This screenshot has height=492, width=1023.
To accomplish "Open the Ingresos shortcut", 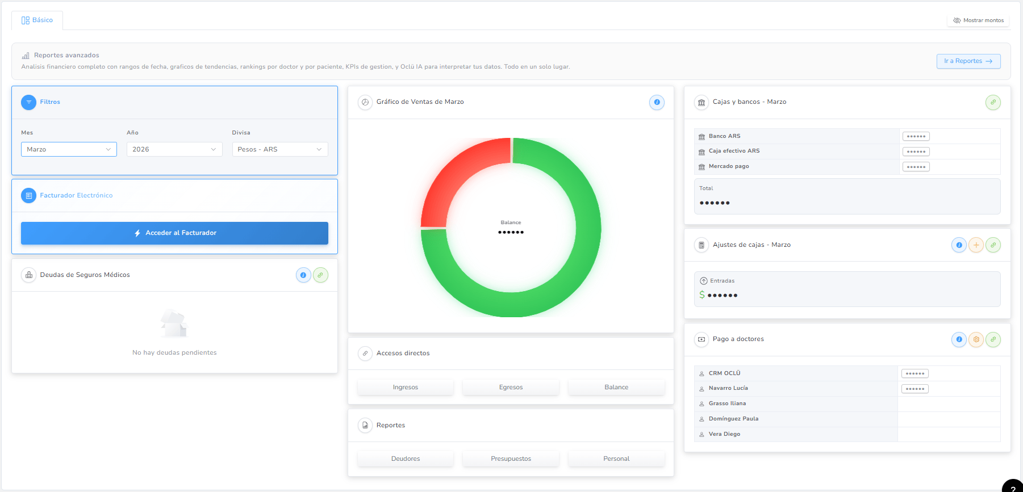I will pos(406,388).
